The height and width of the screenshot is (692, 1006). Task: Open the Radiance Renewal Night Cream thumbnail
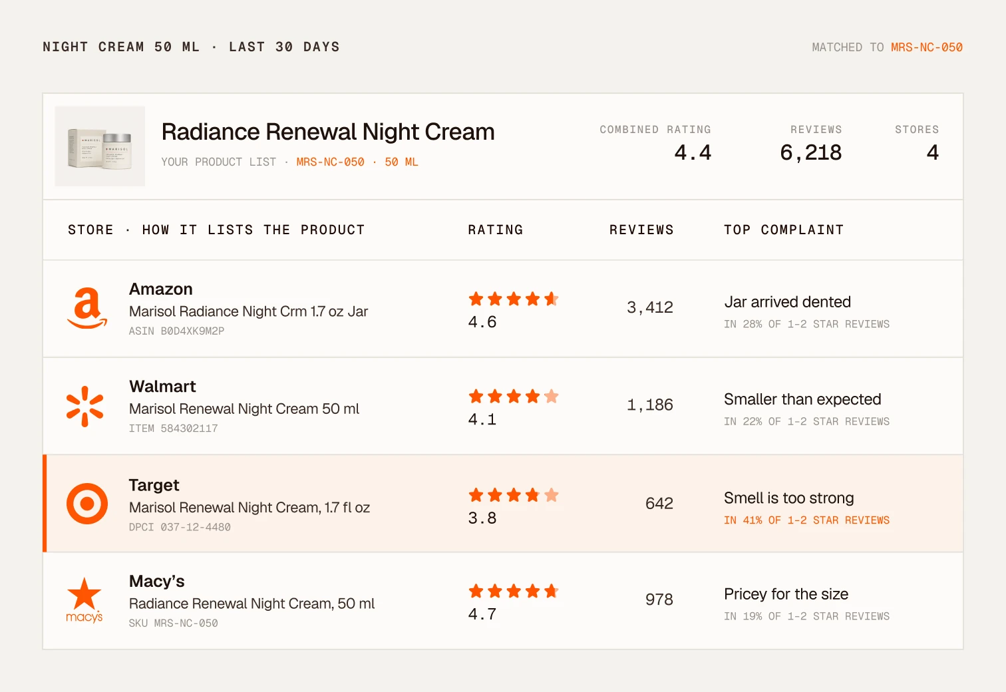pos(100,146)
